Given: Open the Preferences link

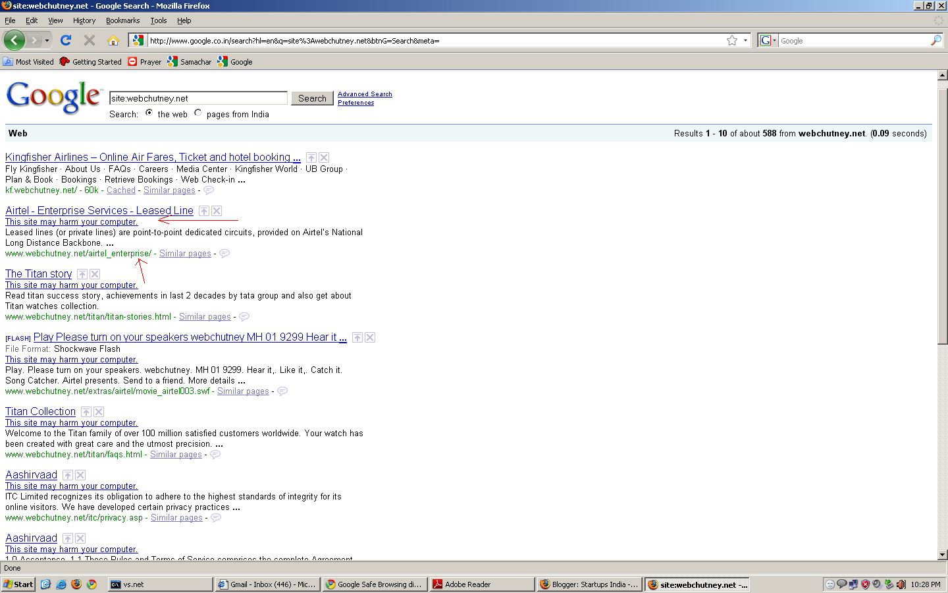Looking at the screenshot, I should point(355,103).
